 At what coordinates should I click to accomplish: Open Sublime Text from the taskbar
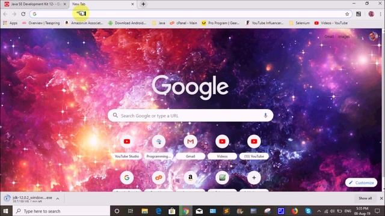(x=226, y=211)
